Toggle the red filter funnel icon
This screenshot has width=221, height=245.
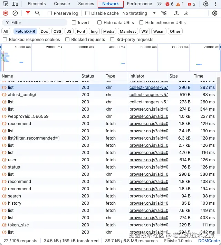click(x=28, y=13)
